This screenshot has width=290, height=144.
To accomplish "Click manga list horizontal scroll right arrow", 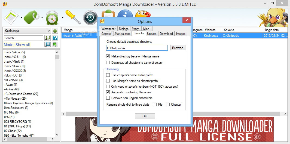I will [x=53, y=139].
